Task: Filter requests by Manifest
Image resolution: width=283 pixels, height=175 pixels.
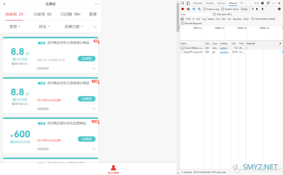Action: (x=237, y=19)
